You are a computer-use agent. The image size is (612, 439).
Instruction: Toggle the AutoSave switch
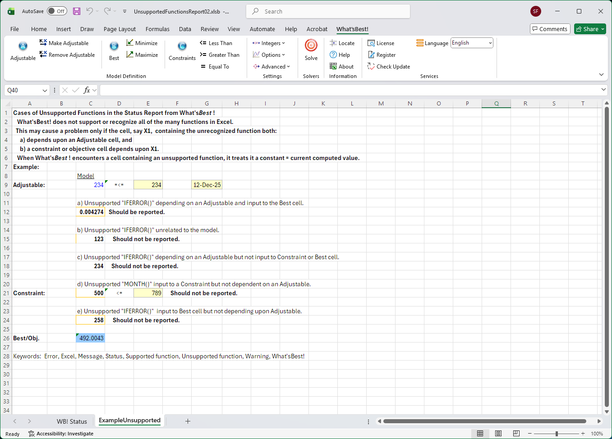(57, 11)
